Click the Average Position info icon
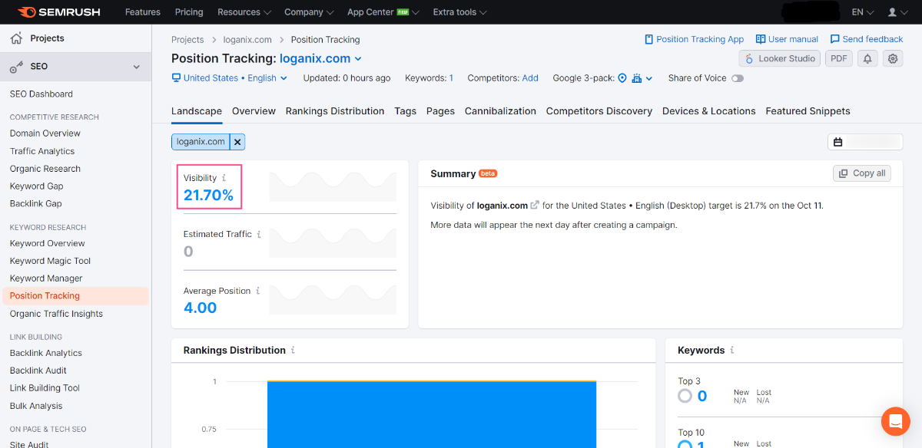This screenshot has height=448, width=922. point(257,291)
